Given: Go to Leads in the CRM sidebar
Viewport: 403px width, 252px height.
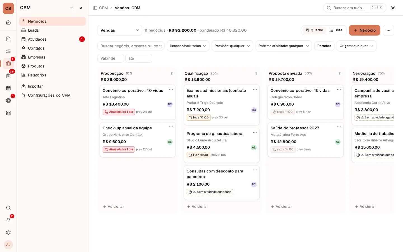Looking at the screenshot, I should [52, 30].
